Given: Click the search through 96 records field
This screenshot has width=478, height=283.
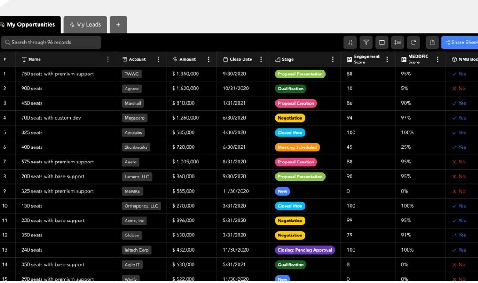Looking at the screenshot, I should tap(51, 43).
